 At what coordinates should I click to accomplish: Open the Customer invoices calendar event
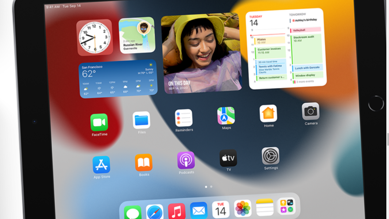(271, 52)
